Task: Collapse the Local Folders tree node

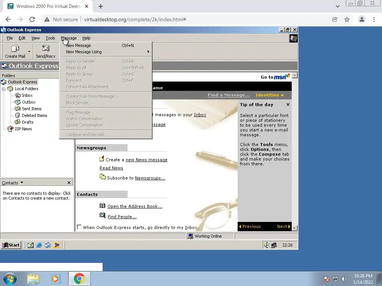Action: 4,89
